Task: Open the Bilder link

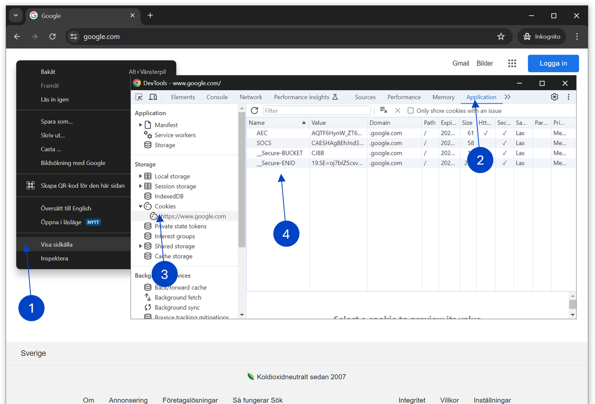Action: [485, 64]
